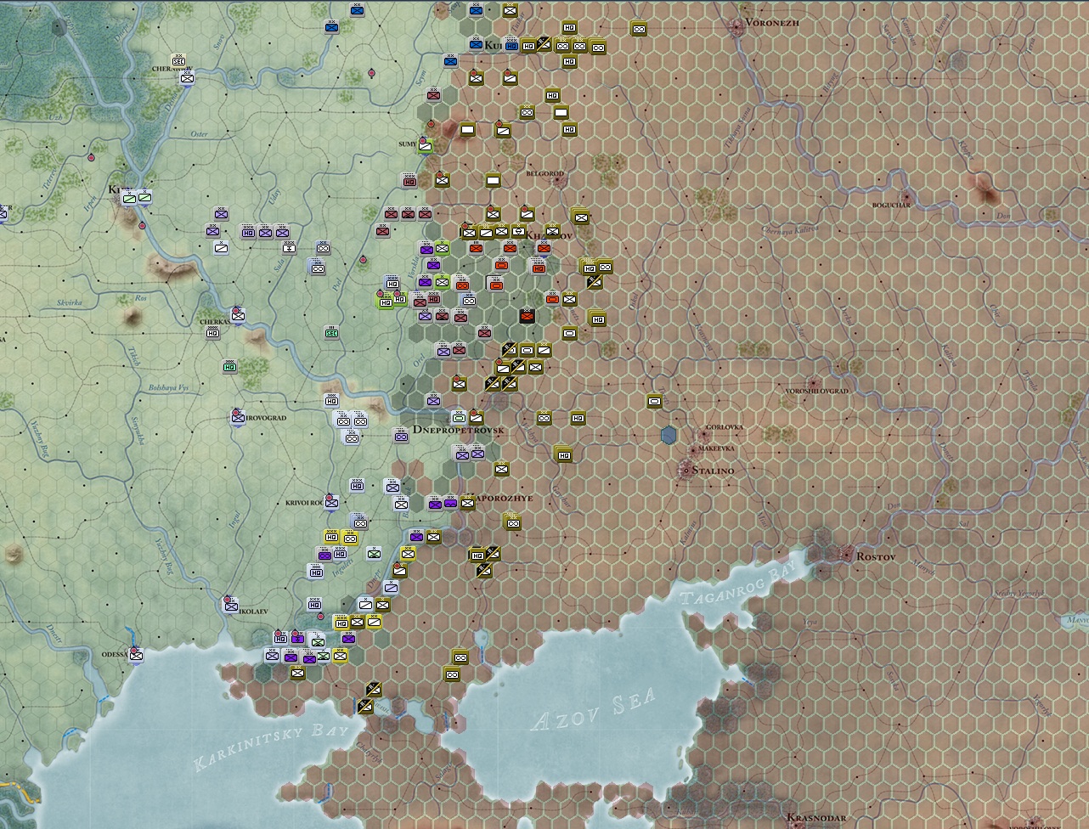Viewport: 1089px width, 829px height.
Task: Click the Krasnodar city label
Action: 815,818
